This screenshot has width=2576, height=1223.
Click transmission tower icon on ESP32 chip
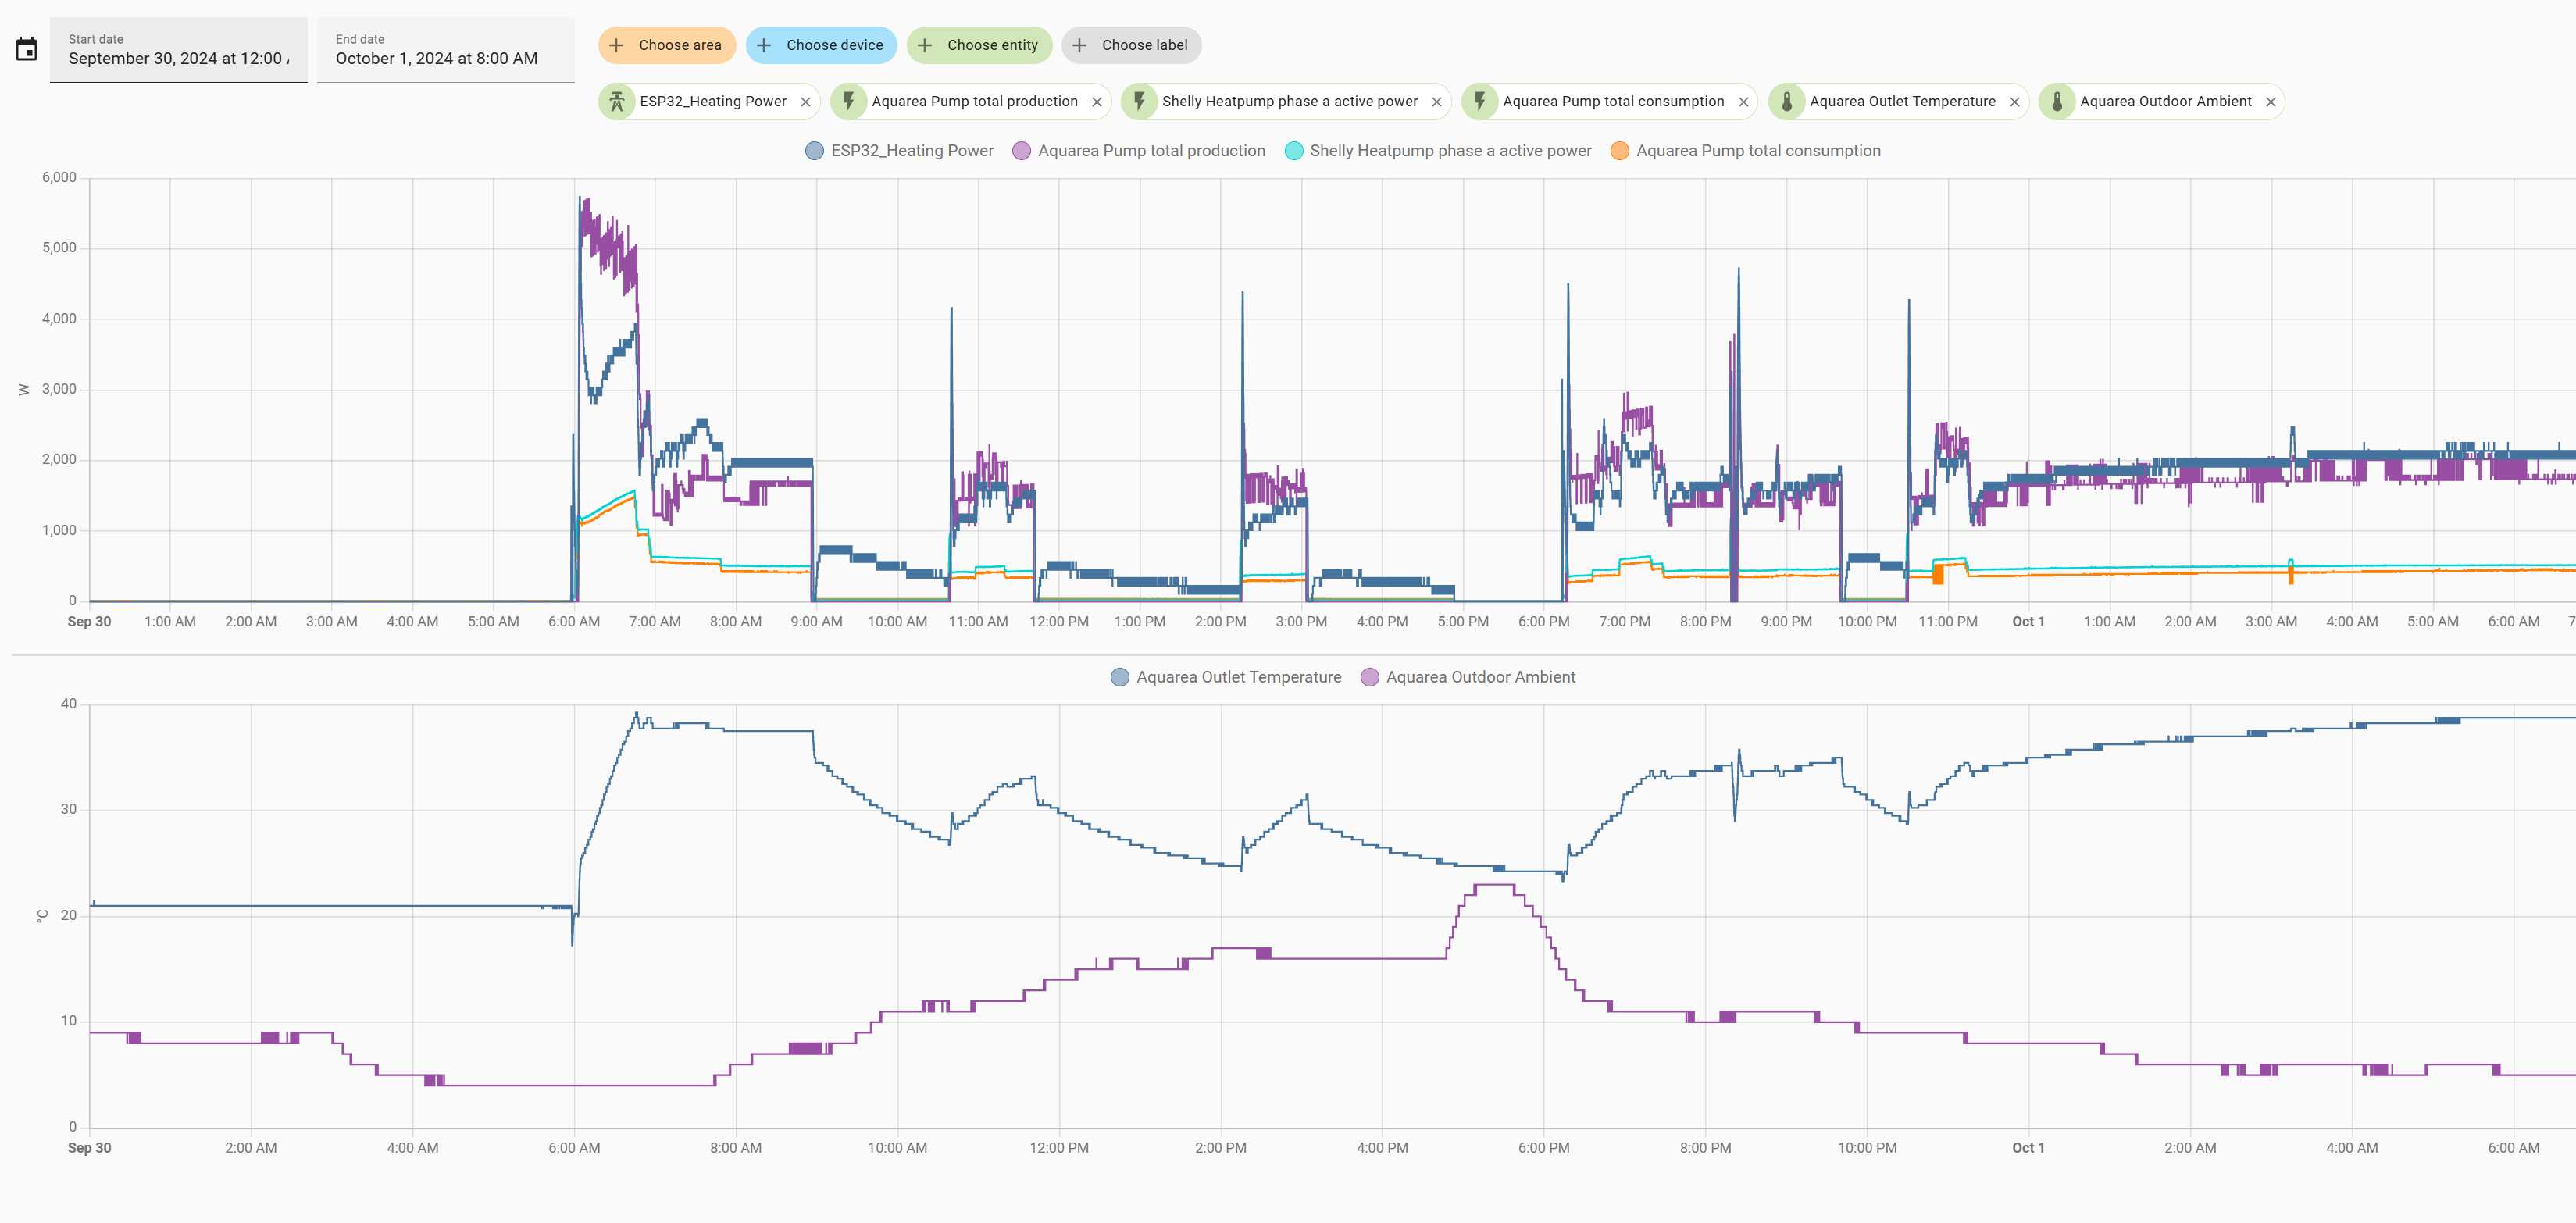pos(617,102)
